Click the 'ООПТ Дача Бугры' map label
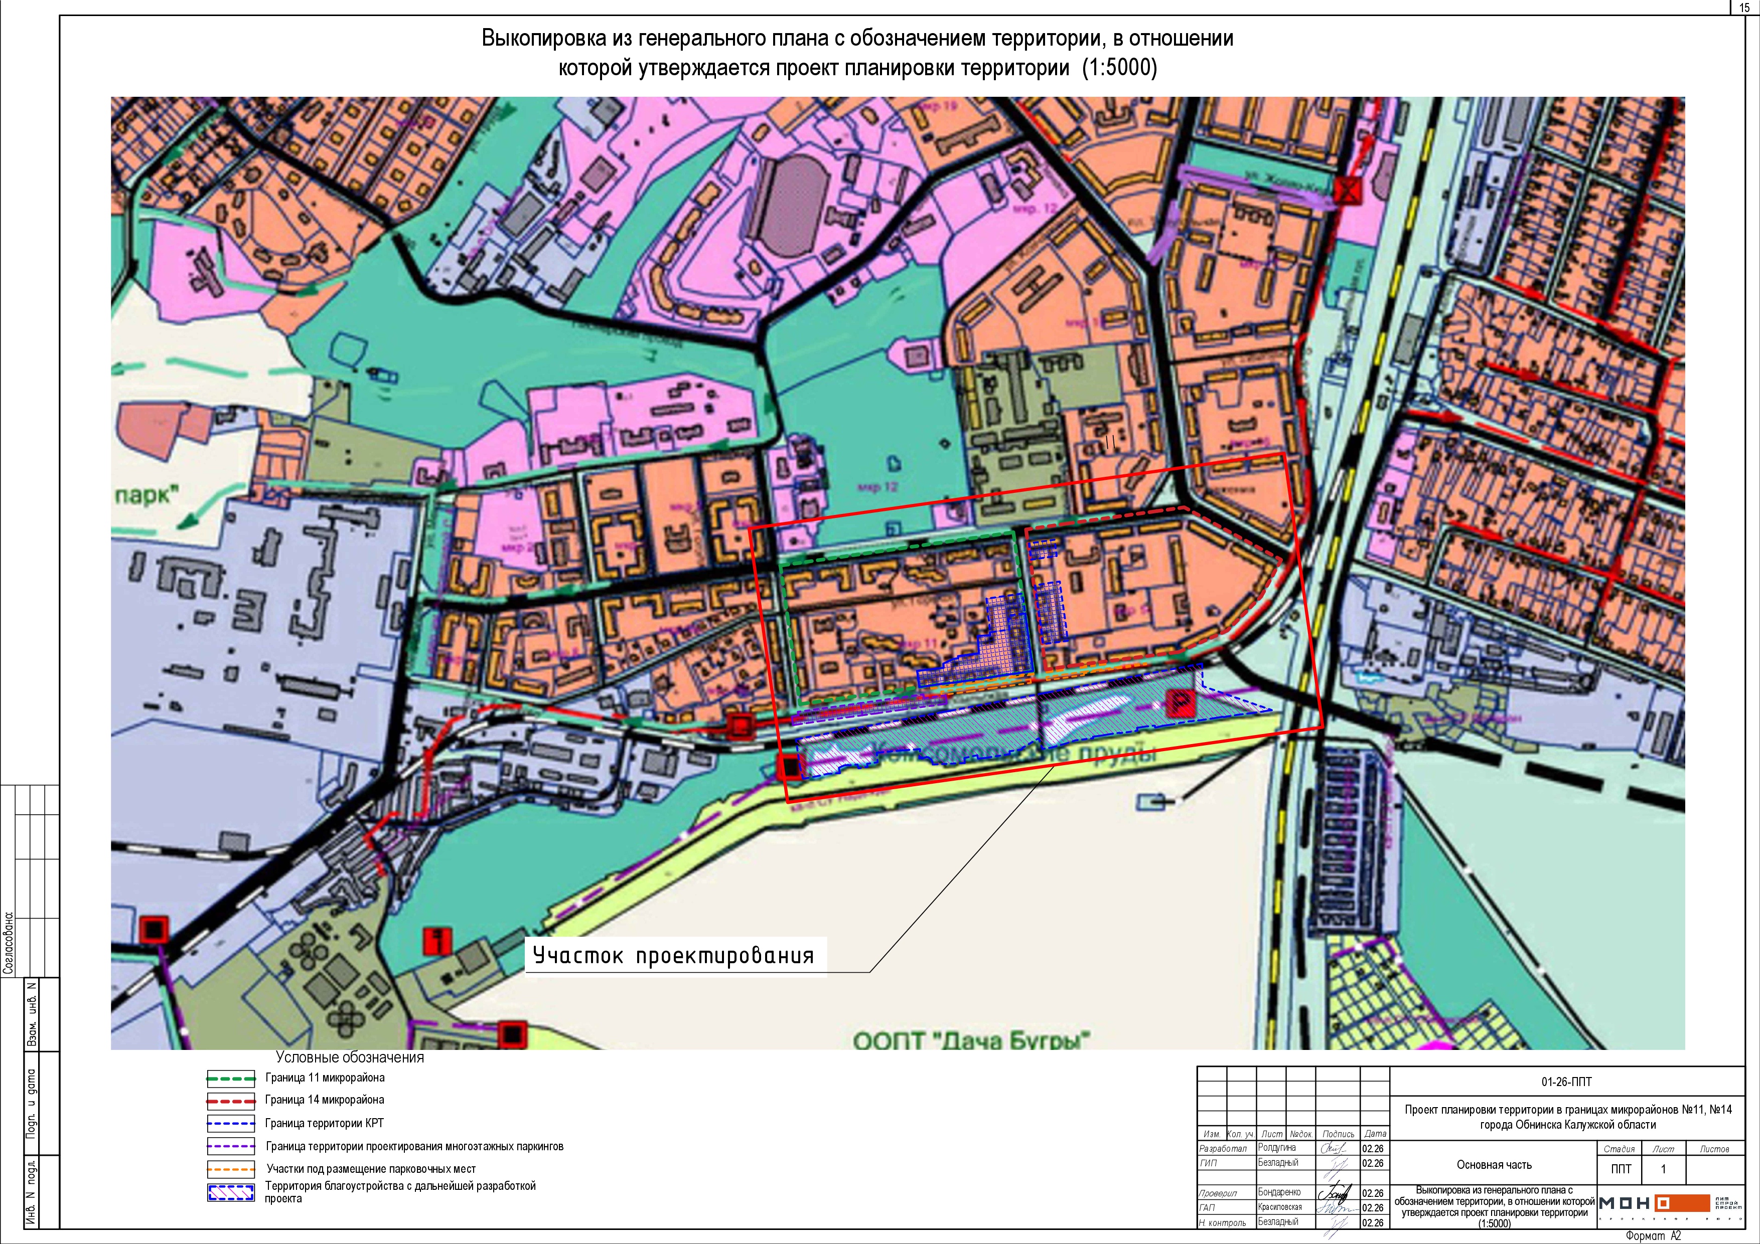Screen dimensions: 1760x1244 (971, 1040)
